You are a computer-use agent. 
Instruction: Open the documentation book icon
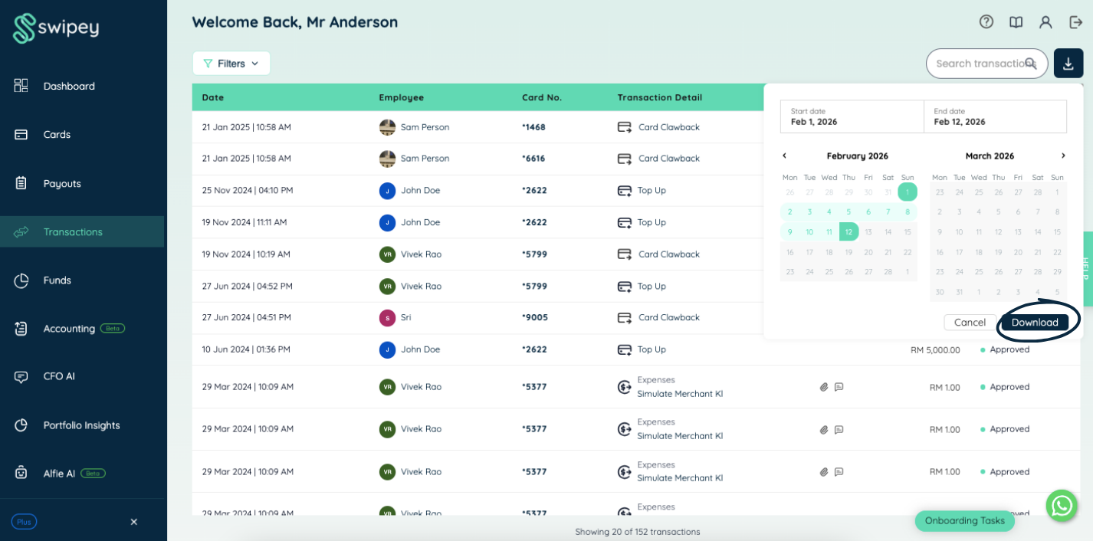[1016, 22]
